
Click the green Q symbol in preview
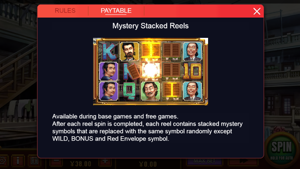pyautogui.click(x=129, y=91)
